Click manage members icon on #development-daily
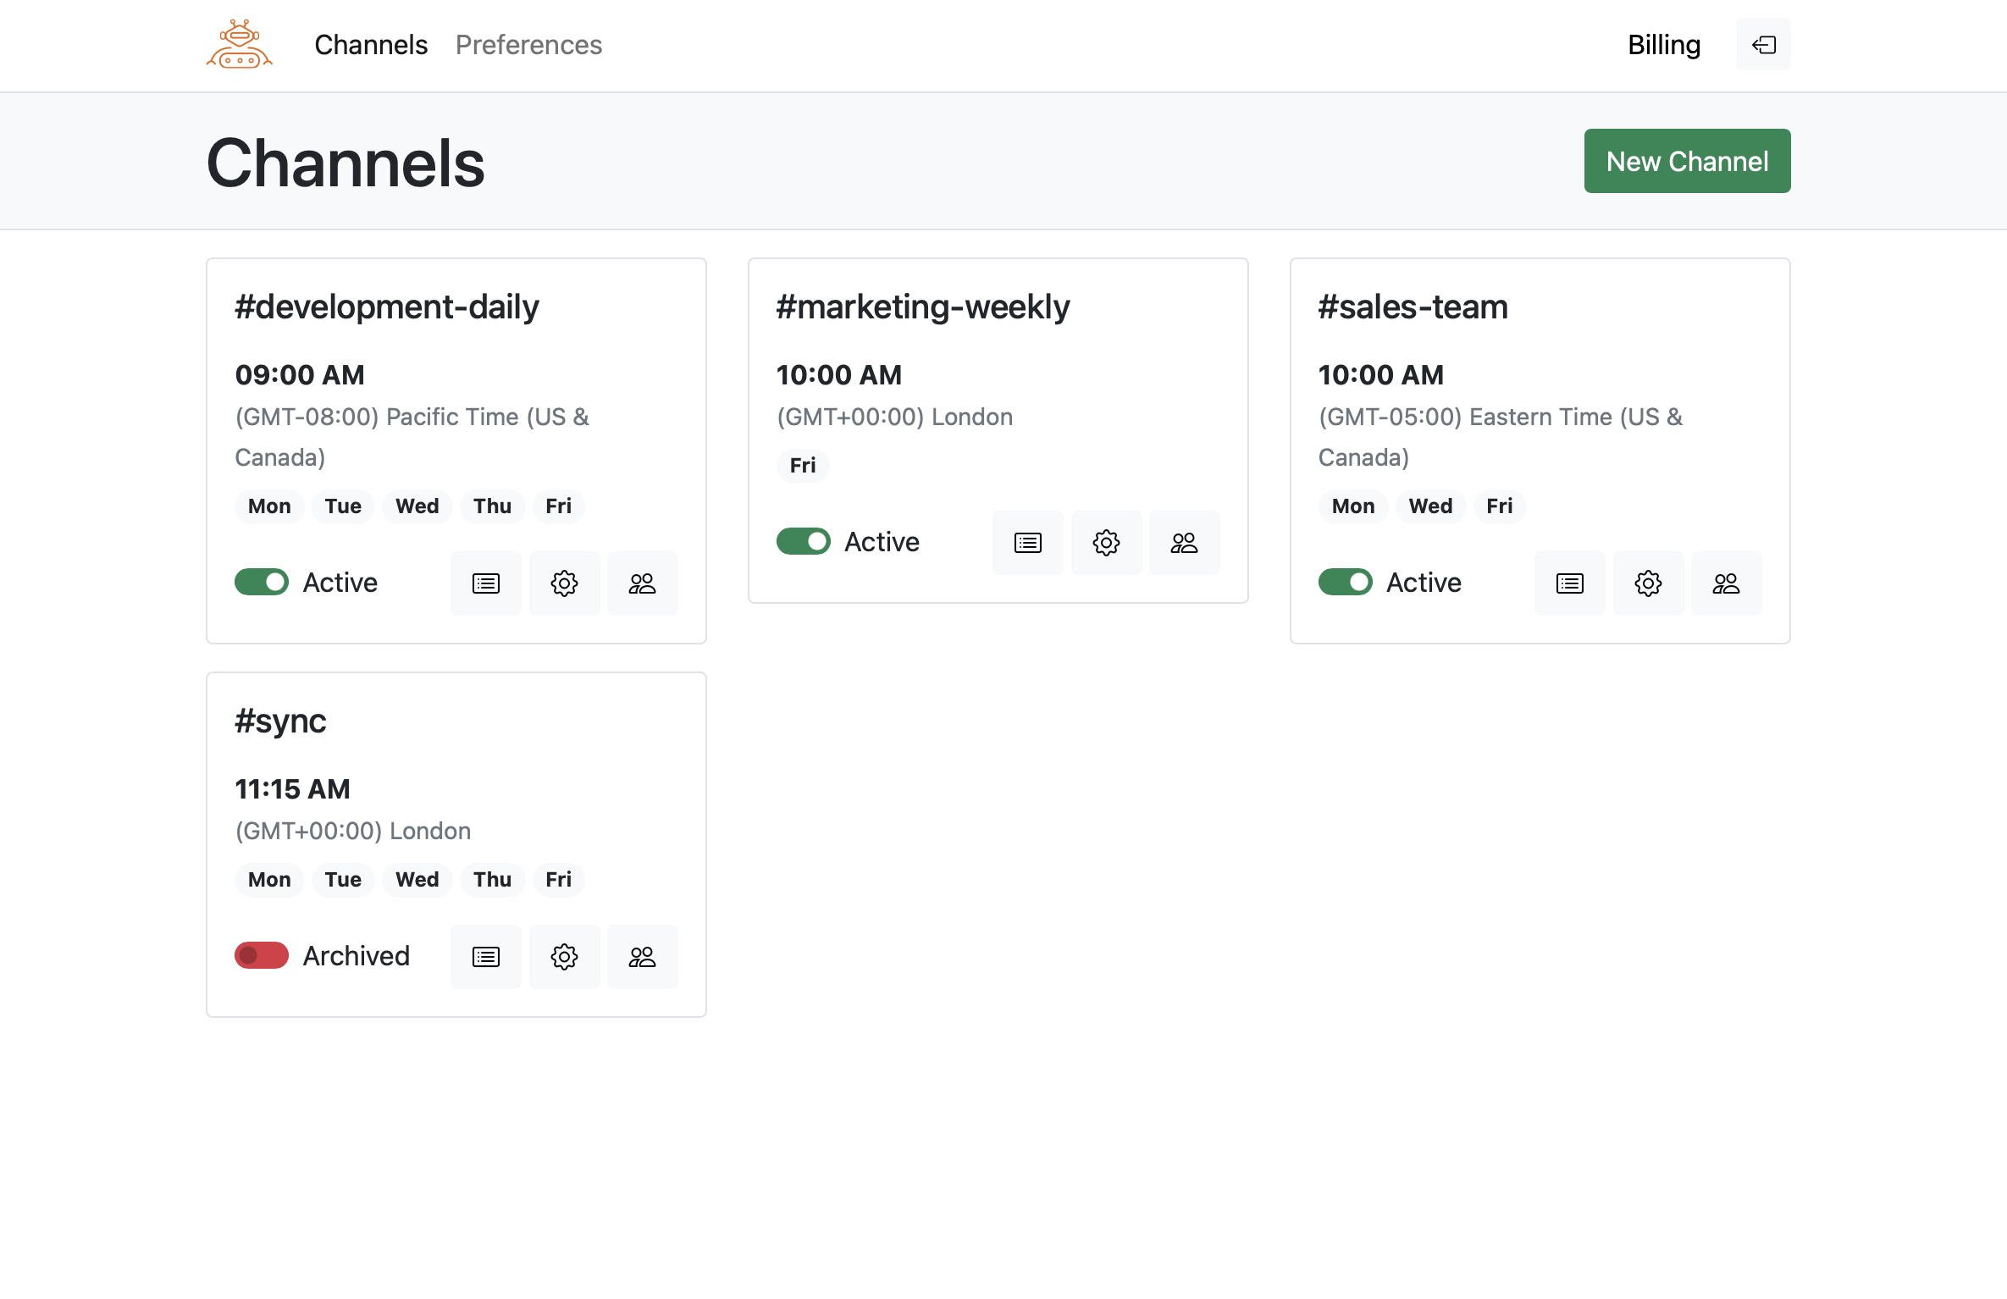The image size is (2007, 1299). pos(642,583)
